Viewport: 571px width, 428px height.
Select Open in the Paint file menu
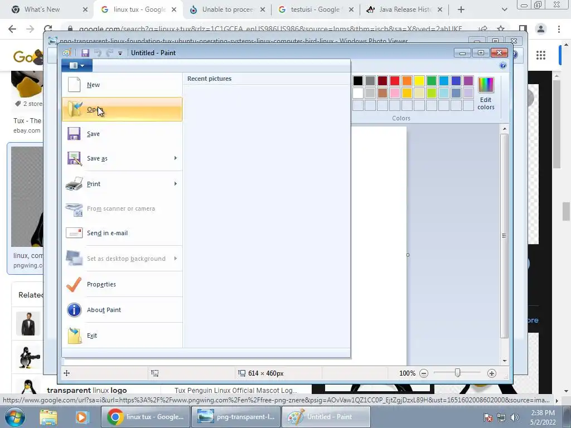(122, 109)
